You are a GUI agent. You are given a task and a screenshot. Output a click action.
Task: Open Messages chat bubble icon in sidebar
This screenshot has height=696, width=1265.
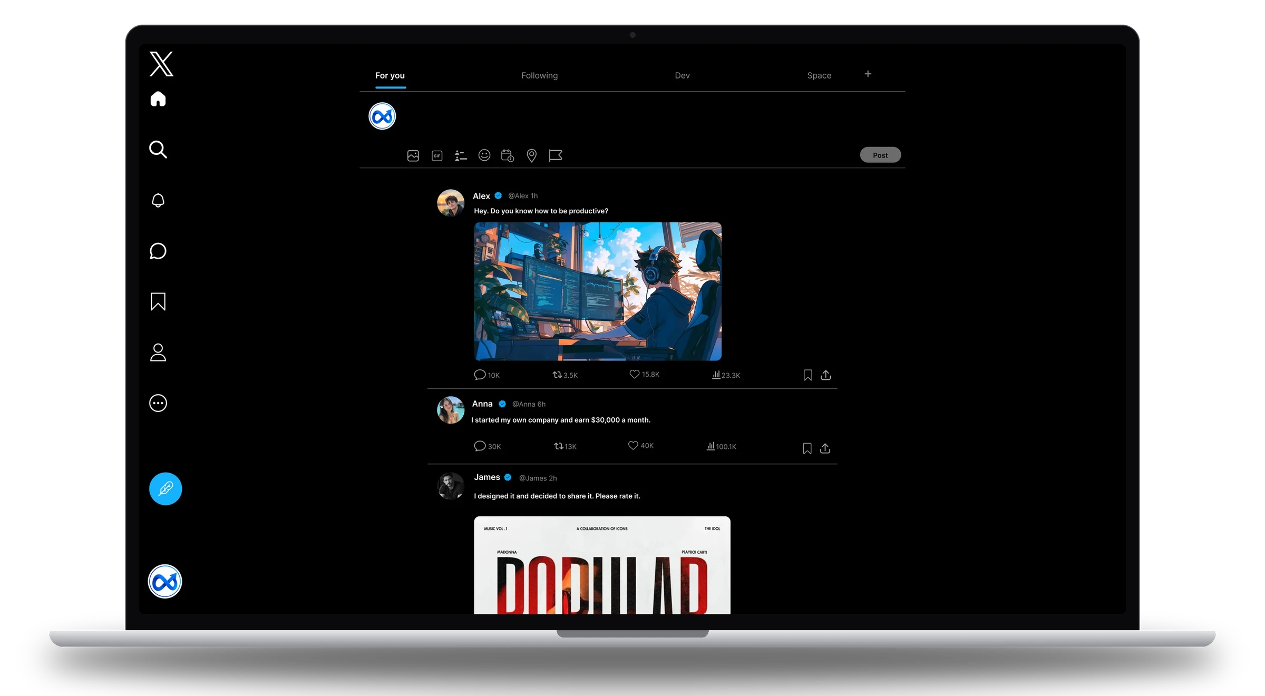[x=158, y=251]
